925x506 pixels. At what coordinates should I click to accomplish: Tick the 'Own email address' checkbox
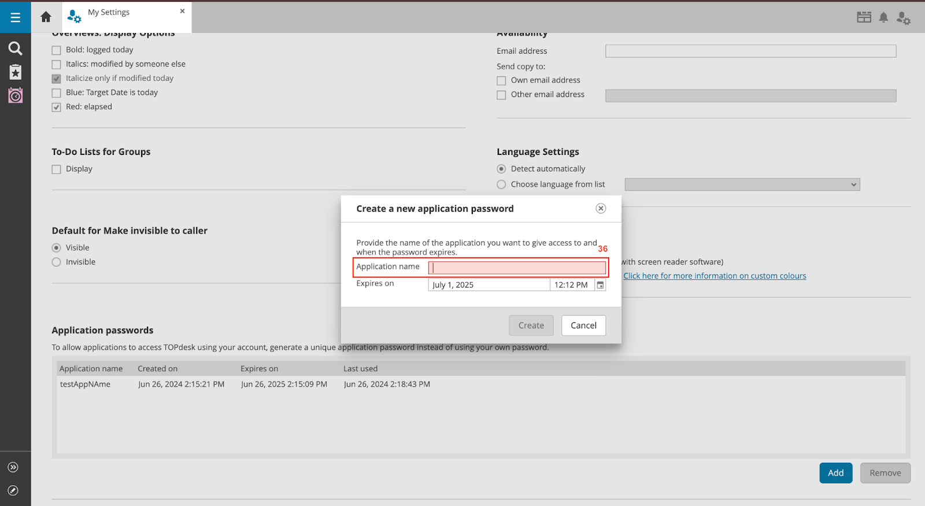501,81
